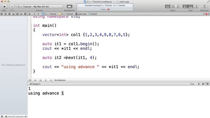This screenshot has height=118, width=210.
Task: Toggle the Breakpoints button
Action: 69,7
